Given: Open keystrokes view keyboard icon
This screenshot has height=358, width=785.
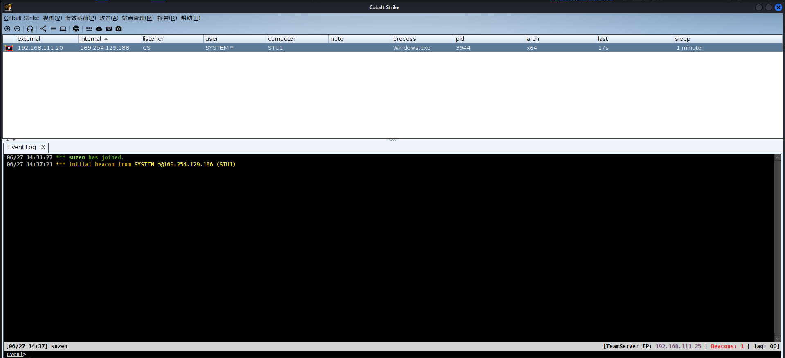Looking at the screenshot, I should pos(109,29).
